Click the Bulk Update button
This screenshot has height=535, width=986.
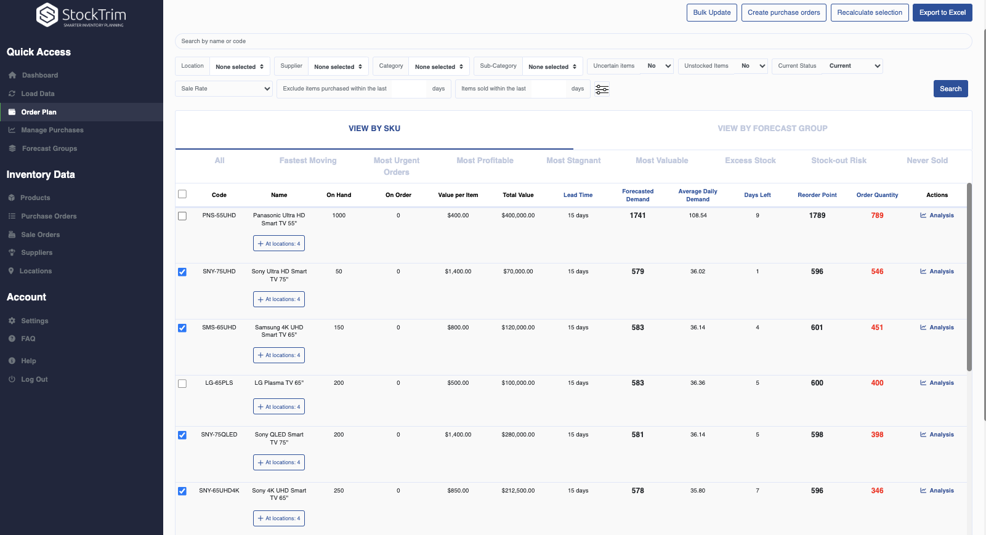pos(712,12)
